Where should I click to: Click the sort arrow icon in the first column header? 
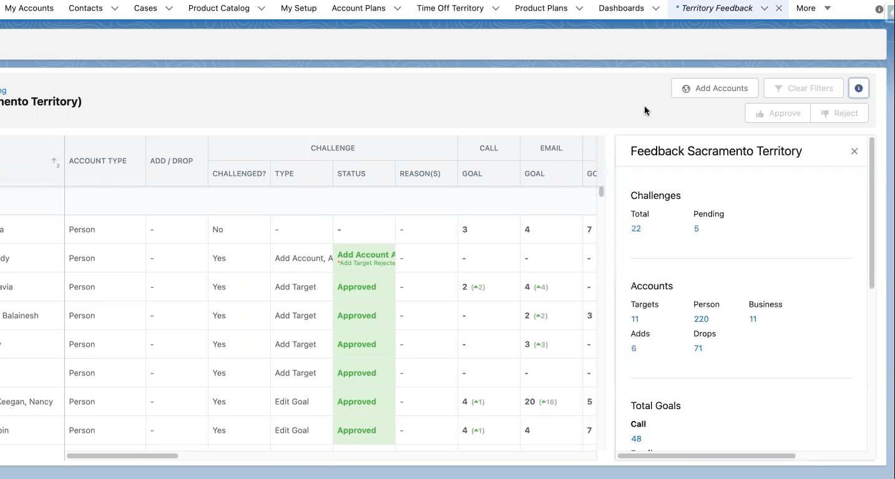[56, 162]
